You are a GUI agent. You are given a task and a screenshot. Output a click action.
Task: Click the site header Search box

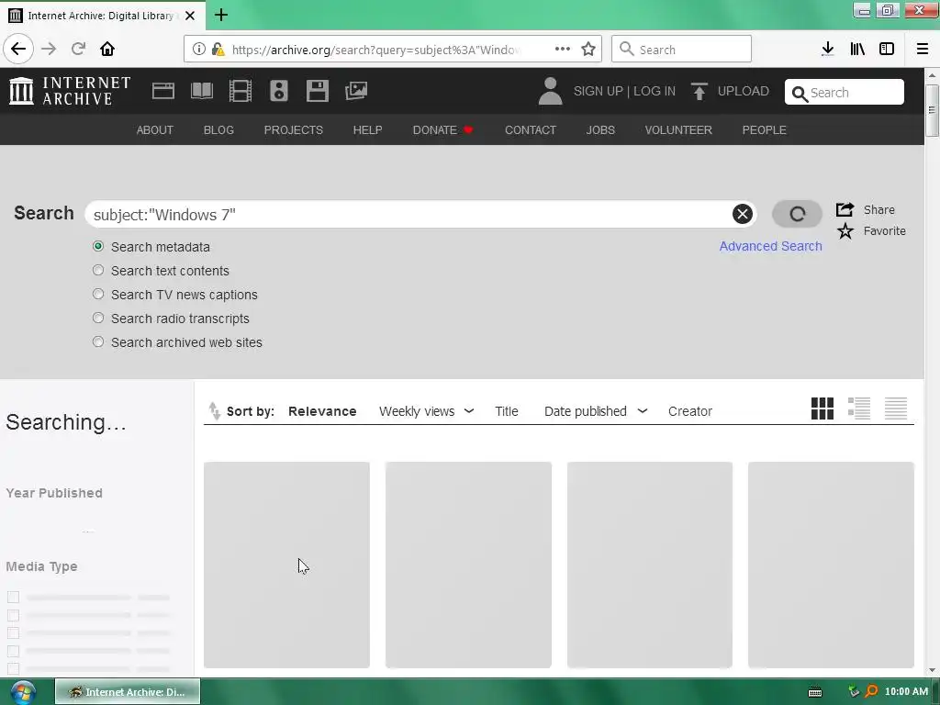[x=845, y=92]
